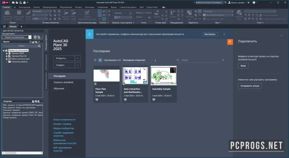Open the Онлайн-справка link
This screenshot has height=158, width=289.
(62, 124)
